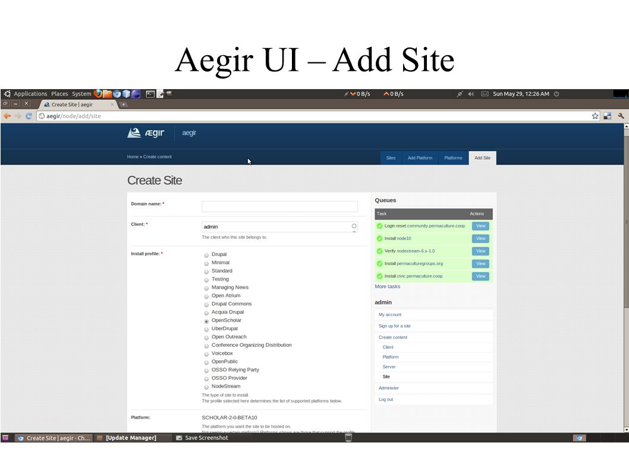This screenshot has height=471, width=629.
Task: Open the text editor launcher in panel
Action: click(160, 94)
